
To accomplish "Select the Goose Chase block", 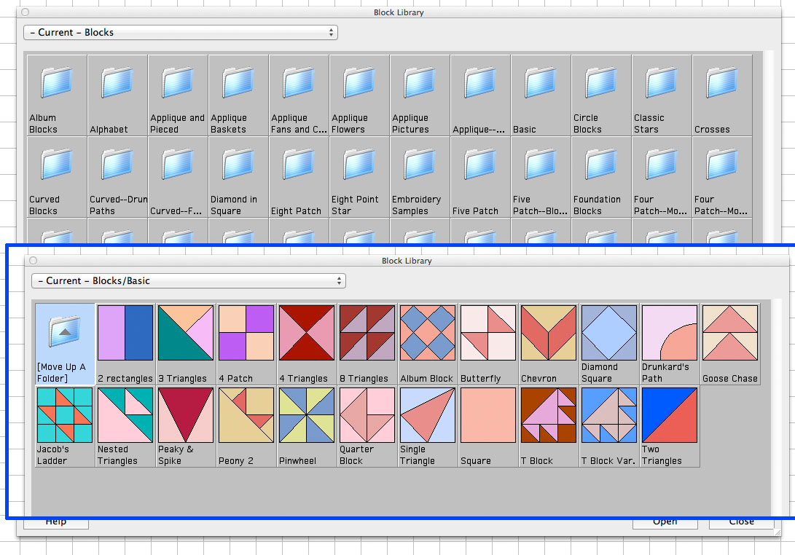I will click(730, 334).
